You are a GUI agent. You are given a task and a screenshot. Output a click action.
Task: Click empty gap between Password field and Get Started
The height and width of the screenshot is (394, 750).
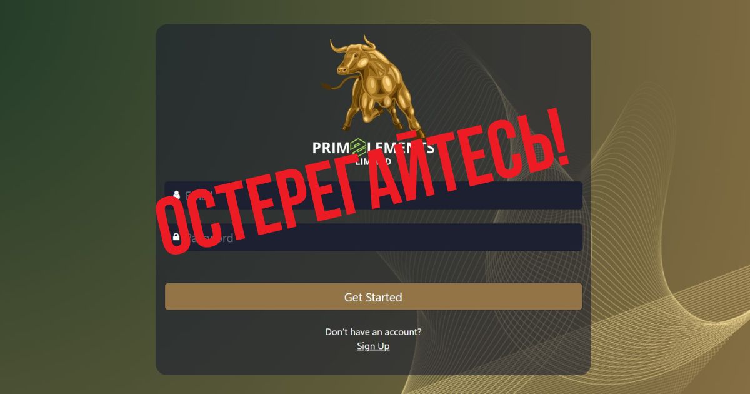pyautogui.click(x=373, y=267)
